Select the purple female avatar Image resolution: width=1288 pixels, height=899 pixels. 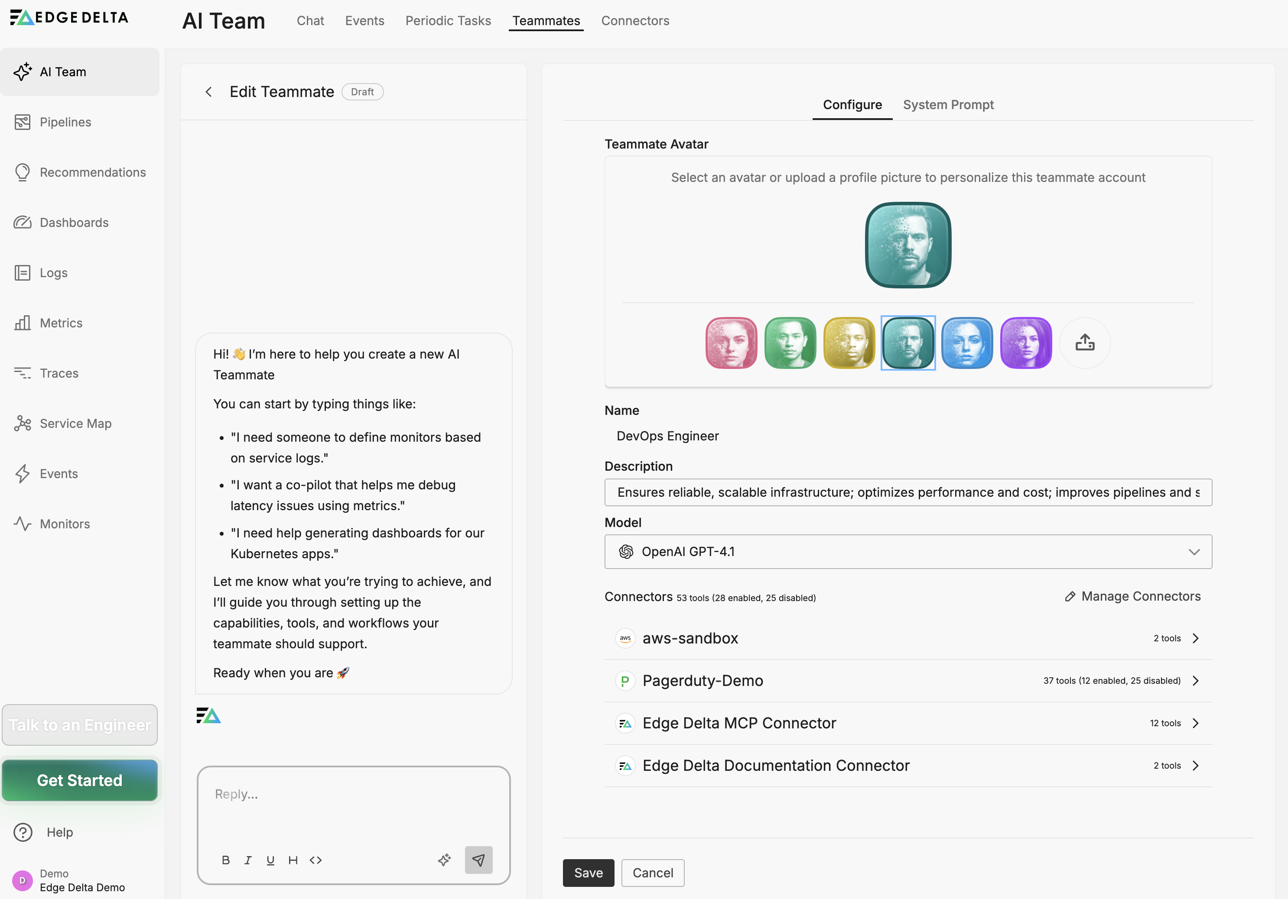1026,343
